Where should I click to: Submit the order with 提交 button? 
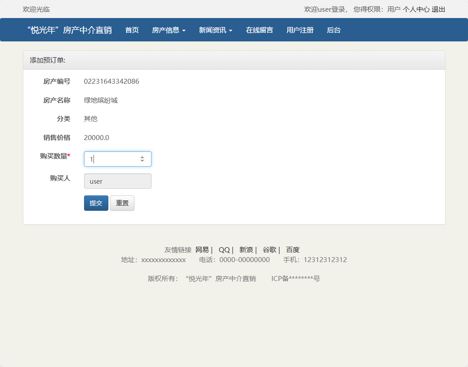click(x=96, y=203)
